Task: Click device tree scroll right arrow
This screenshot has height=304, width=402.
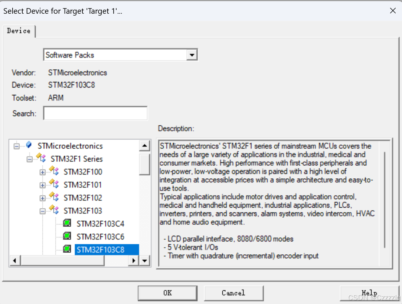Action: pos(134,261)
